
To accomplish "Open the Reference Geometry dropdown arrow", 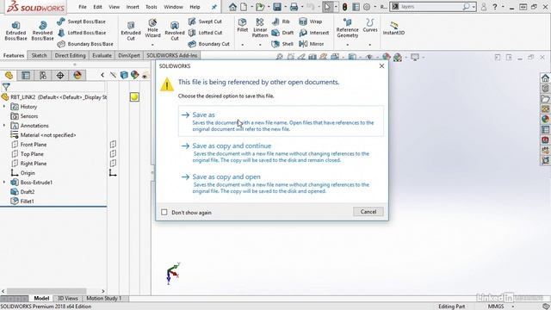I will (x=347, y=45).
